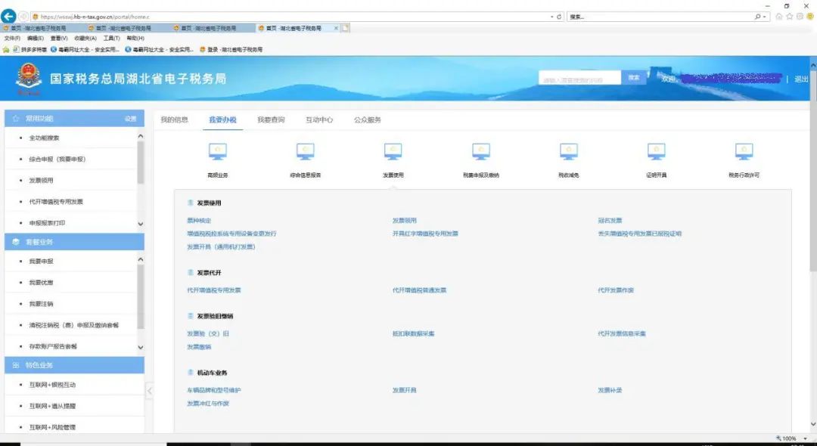Screen dimensions: 817x446
Task: Click the smiley feedback icon
Action: tap(810, 17)
